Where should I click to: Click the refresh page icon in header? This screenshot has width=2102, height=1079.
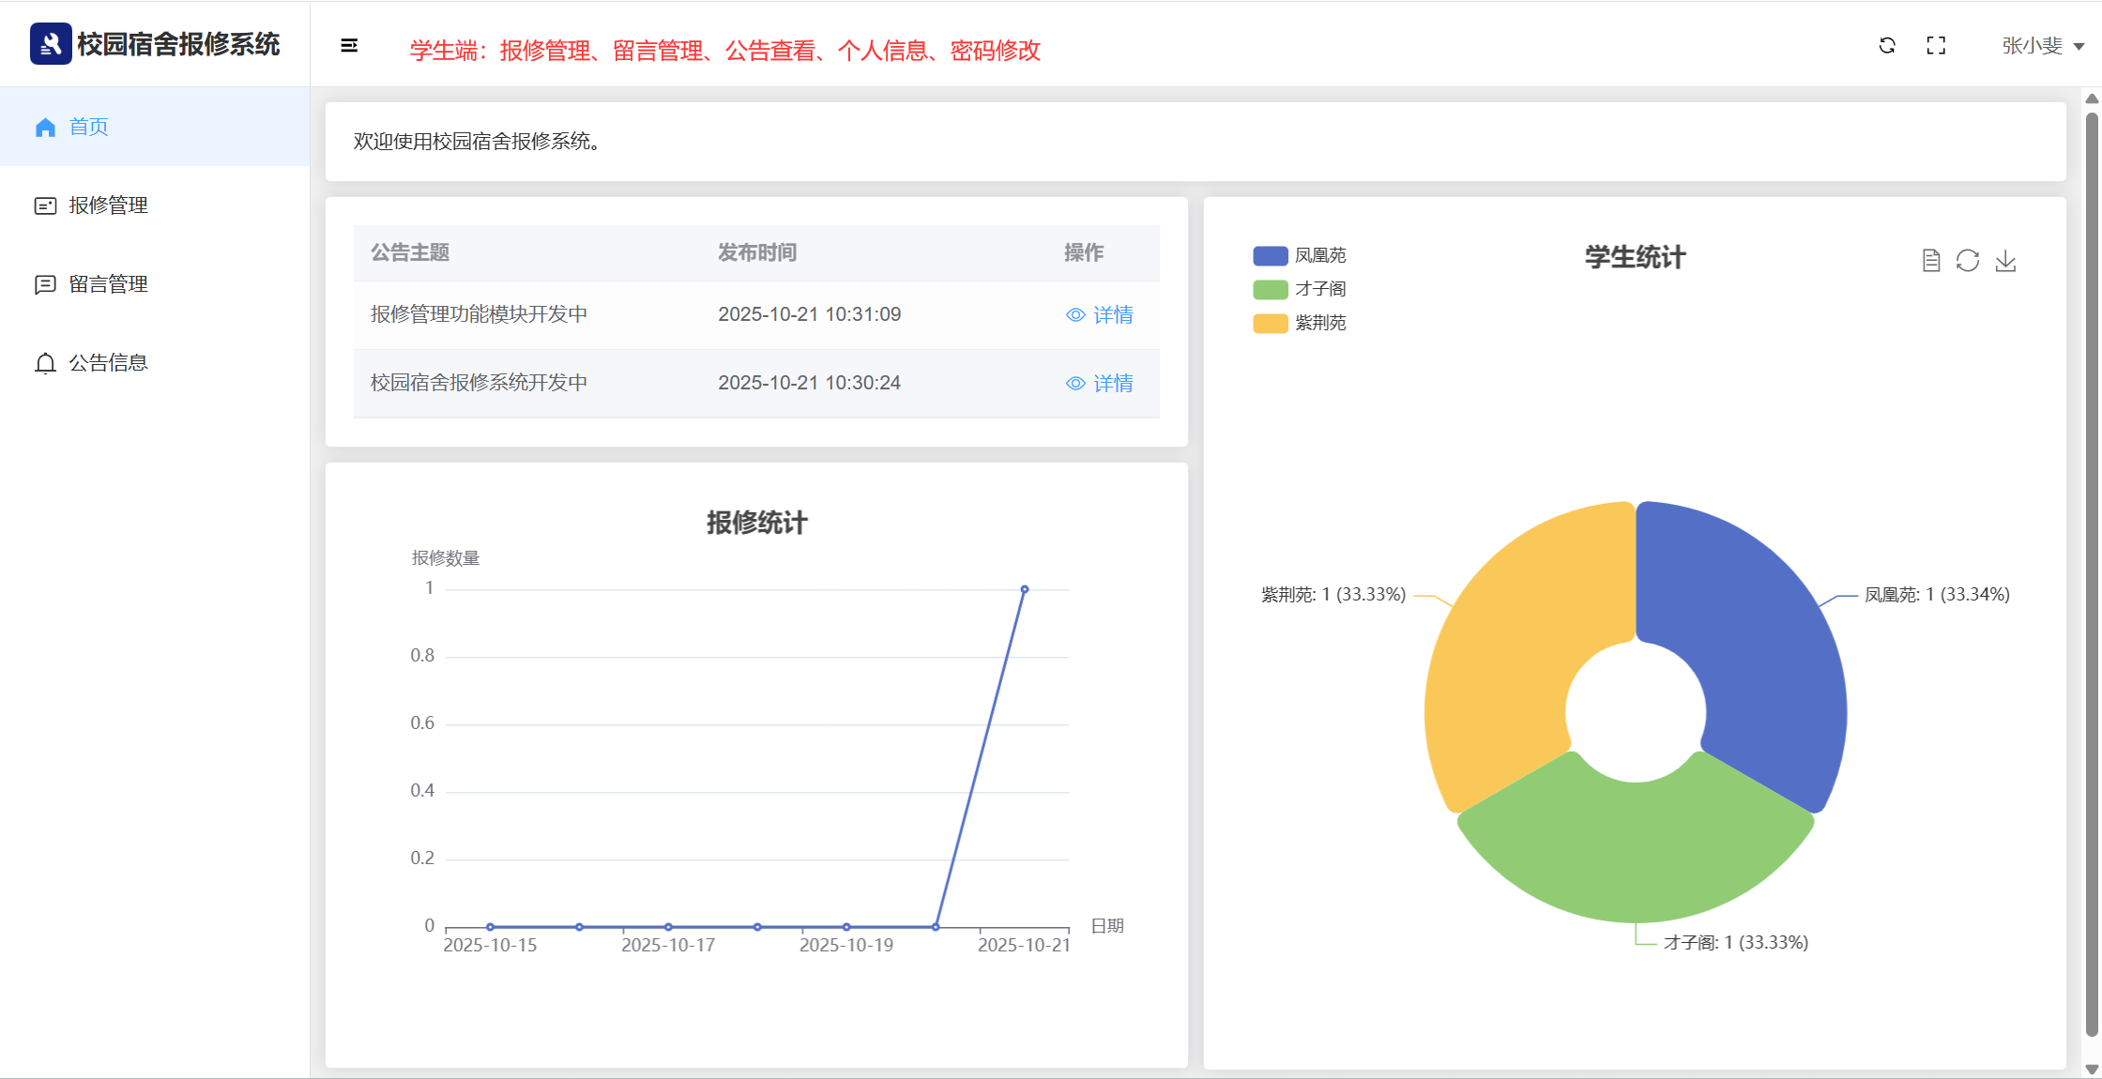[1887, 46]
